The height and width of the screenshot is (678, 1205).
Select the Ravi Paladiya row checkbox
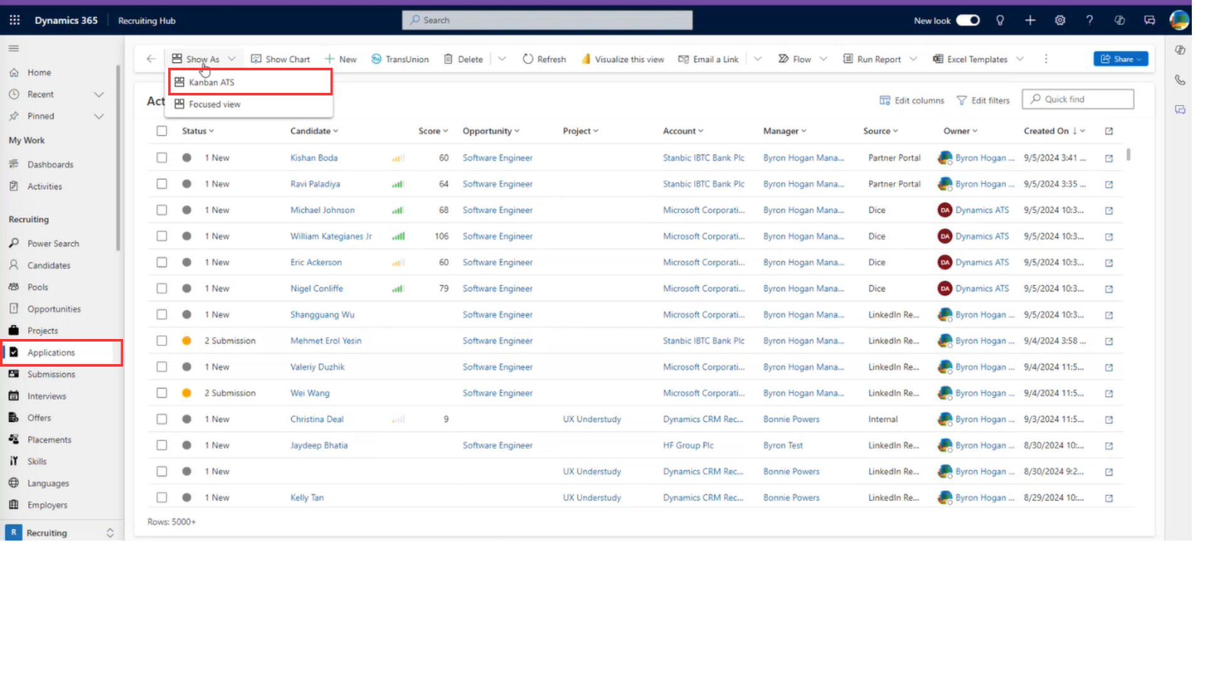pos(162,184)
